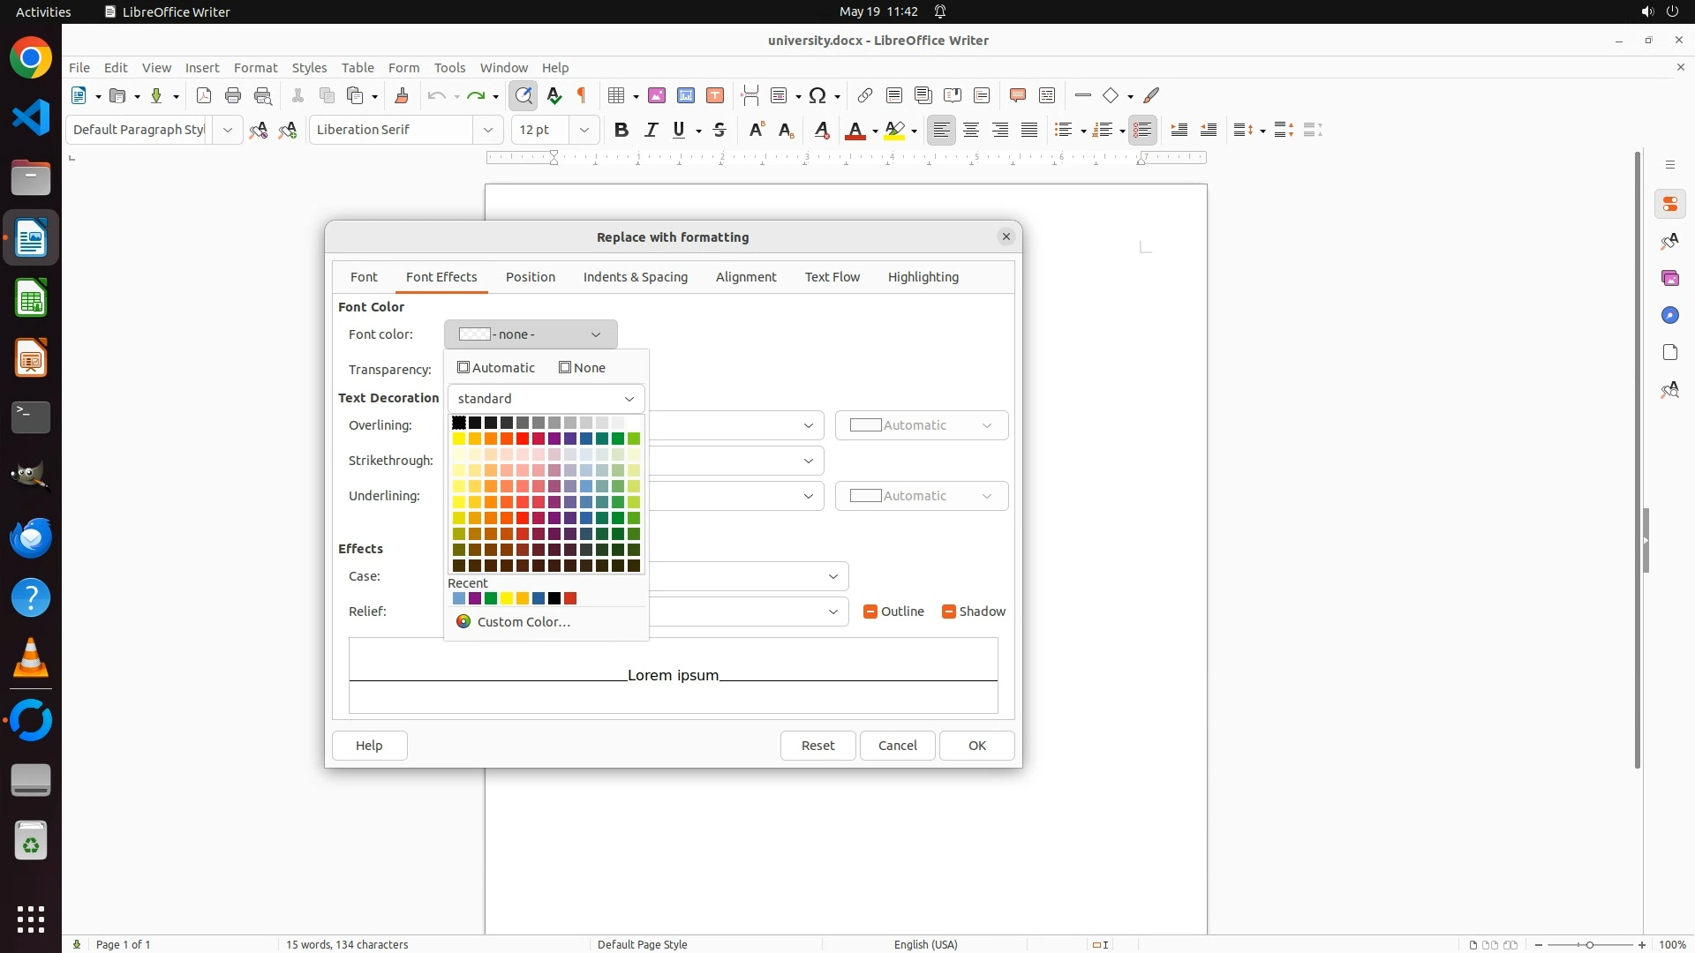Image resolution: width=1695 pixels, height=953 pixels.
Task: Click the Bold formatting icon
Action: pyautogui.click(x=621, y=130)
